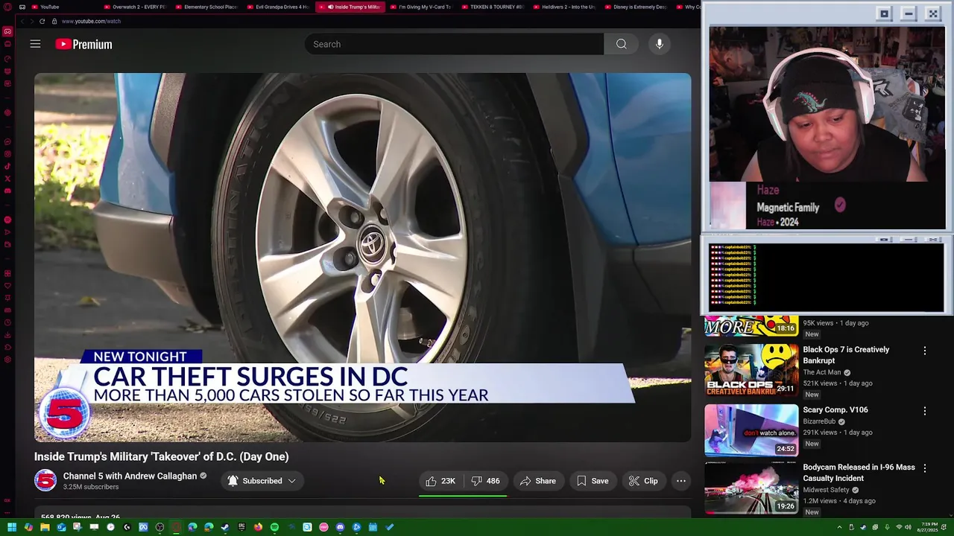Open options for Black Ops 7 video
Viewport: 954px width, 536px height.
[x=925, y=351]
